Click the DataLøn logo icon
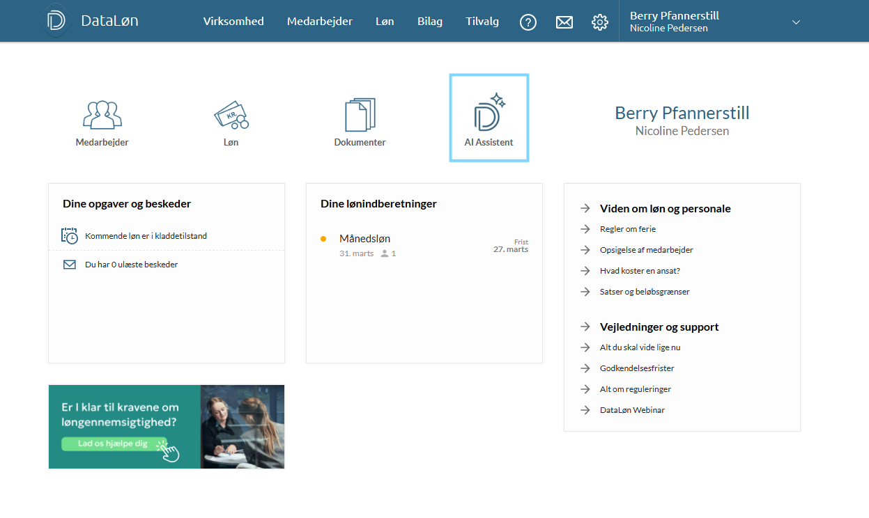 coord(56,21)
